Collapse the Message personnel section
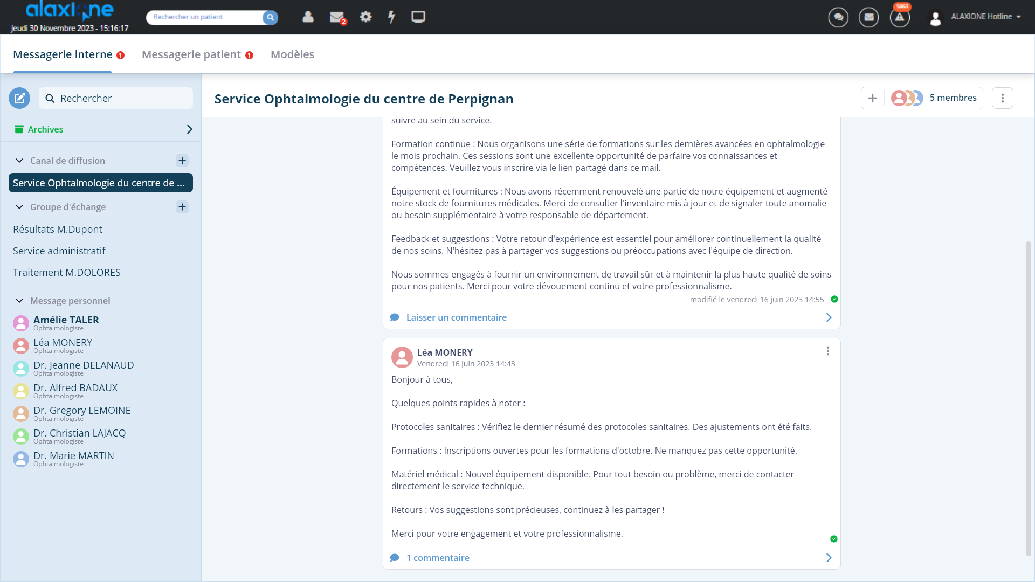Image resolution: width=1035 pixels, height=582 pixels. pos(19,301)
